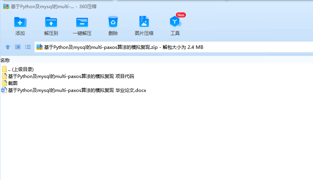Click the archive path address field

pyautogui.click(x=174, y=47)
